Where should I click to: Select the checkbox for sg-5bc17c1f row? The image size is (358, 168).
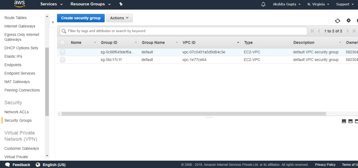[63, 60]
